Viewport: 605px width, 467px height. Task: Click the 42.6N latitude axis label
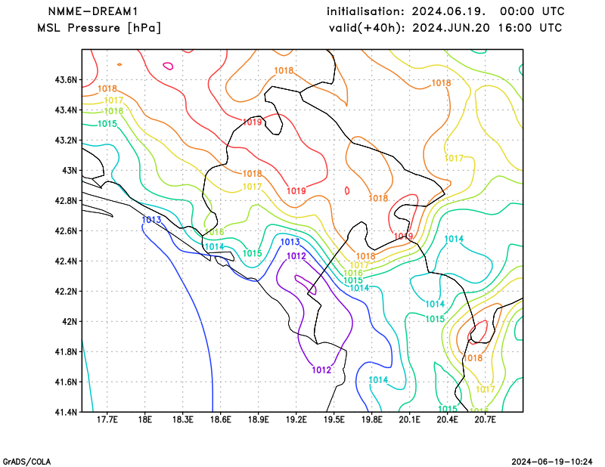pos(66,230)
